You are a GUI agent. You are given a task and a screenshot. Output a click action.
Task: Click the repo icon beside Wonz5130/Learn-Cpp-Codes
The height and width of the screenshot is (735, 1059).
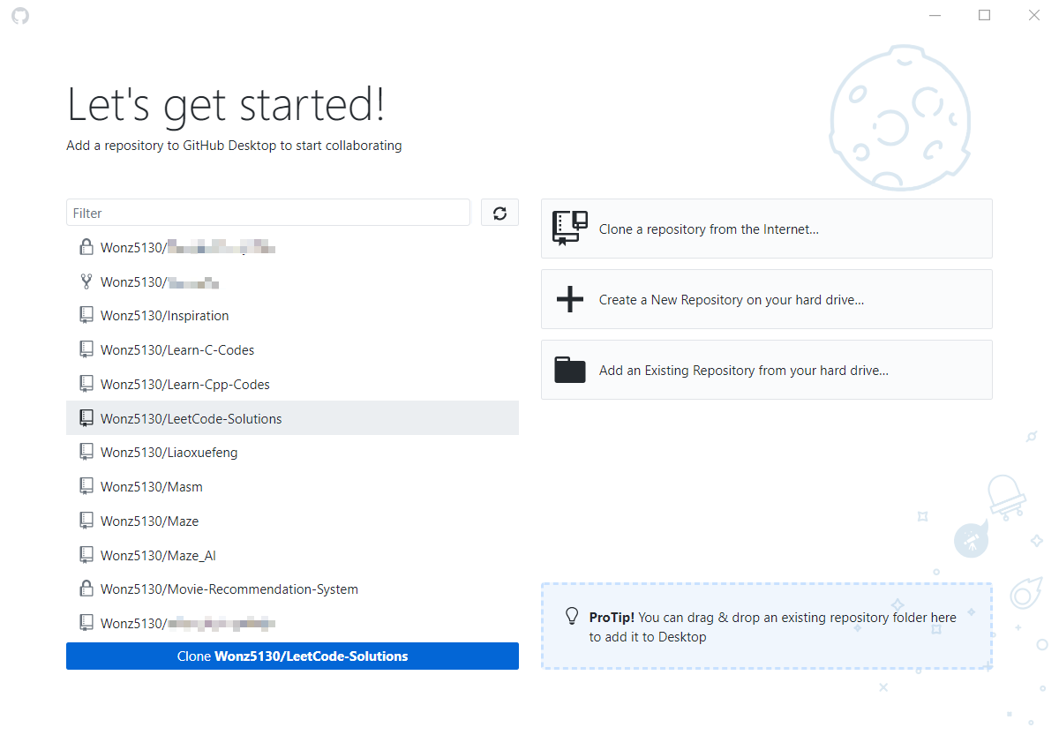(86, 384)
